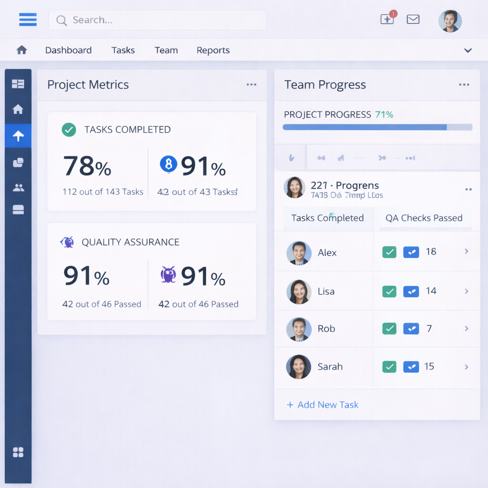Image resolution: width=488 pixels, height=488 pixels.
Task: Click the home icon in sidebar
Action: click(x=18, y=110)
